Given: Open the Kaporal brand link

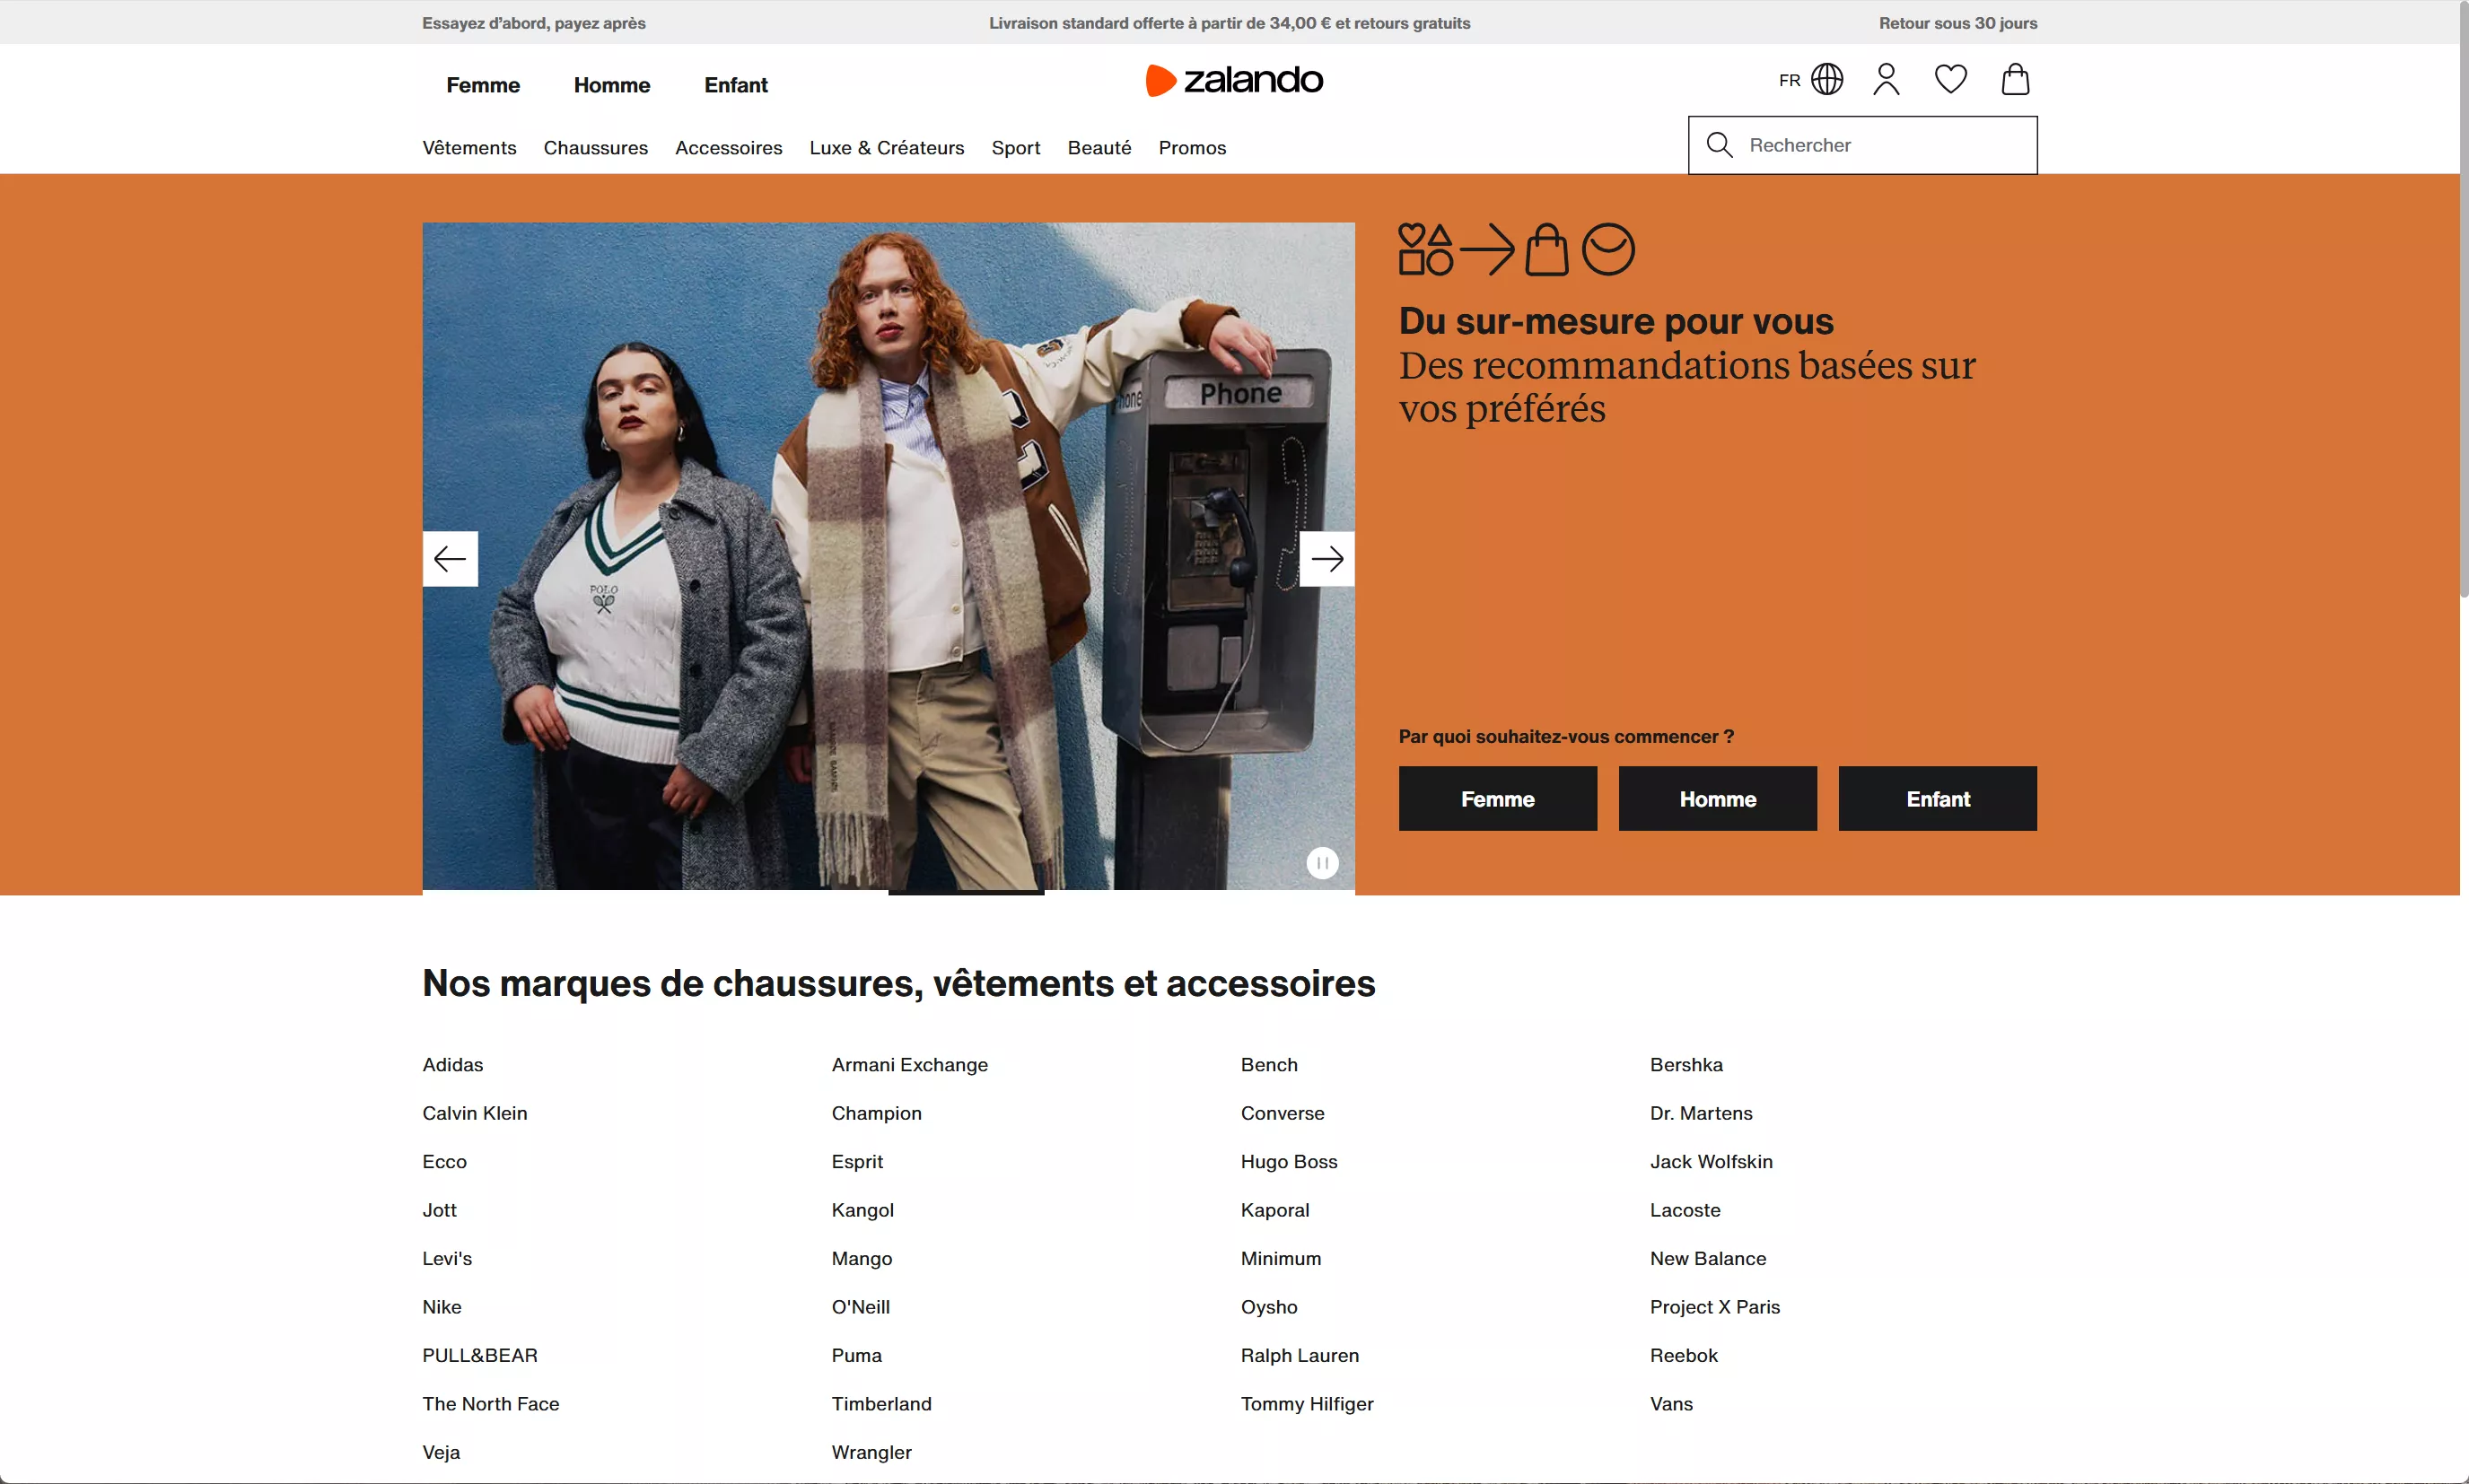Looking at the screenshot, I should point(1275,1210).
